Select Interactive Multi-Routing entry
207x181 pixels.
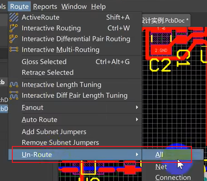(75, 50)
